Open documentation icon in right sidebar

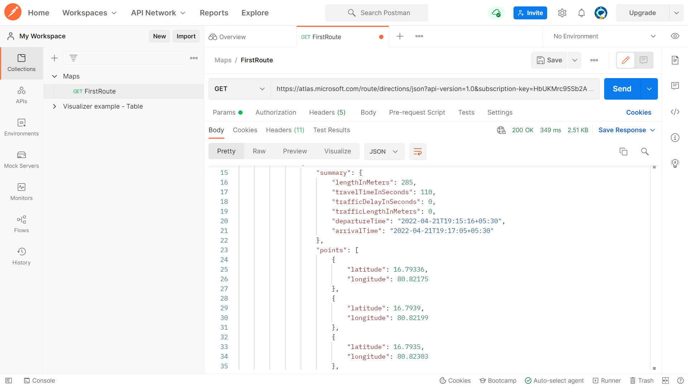[x=675, y=60]
